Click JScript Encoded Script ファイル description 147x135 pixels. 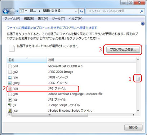70,111
